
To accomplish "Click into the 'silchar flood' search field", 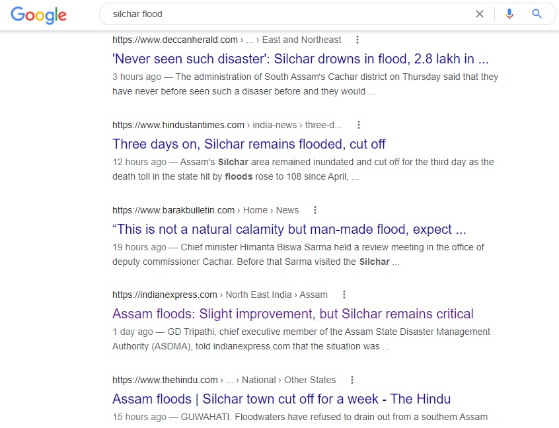I will [285, 14].
